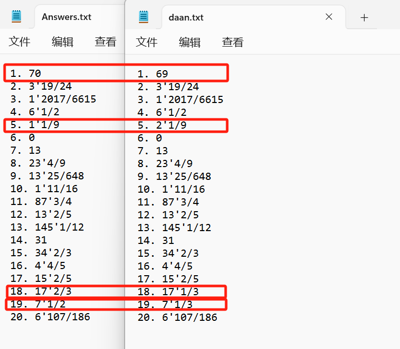Viewport: 400px width, 349px height.
Task: Close the daan.txt tab
Action: (x=329, y=17)
